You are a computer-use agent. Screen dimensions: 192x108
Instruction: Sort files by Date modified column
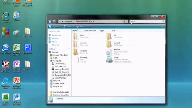pos(90,31)
